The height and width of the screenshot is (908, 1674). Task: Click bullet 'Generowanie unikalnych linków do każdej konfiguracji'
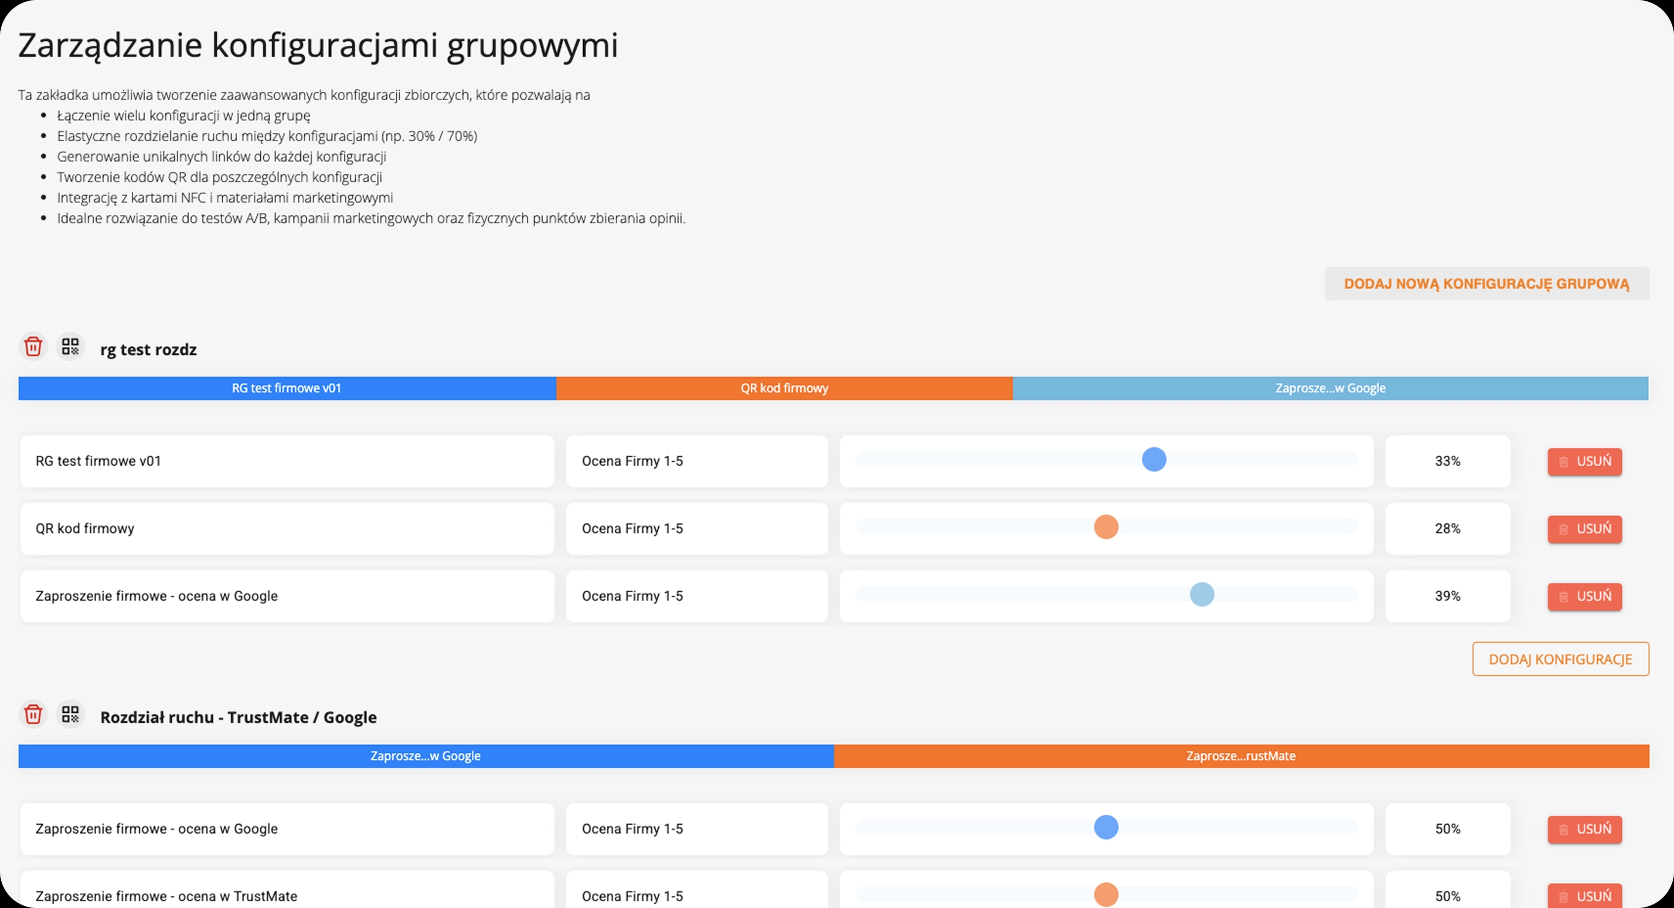coord(221,157)
